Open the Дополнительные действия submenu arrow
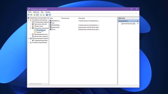 coord(138,23)
